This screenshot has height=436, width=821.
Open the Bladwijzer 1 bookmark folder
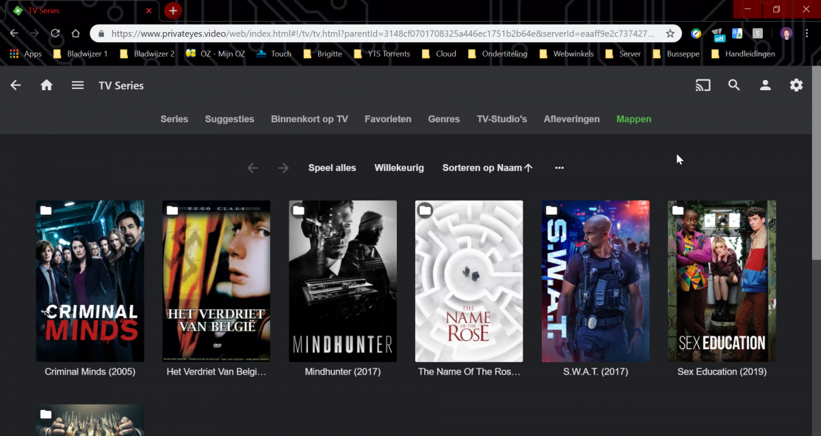pyautogui.click(x=80, y=54)
